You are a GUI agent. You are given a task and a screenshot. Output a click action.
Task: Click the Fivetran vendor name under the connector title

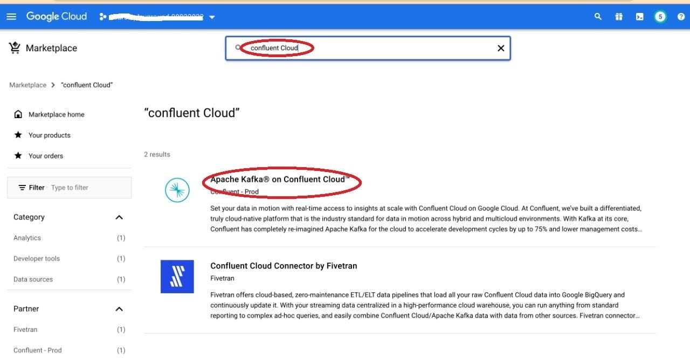pos(222,279)
